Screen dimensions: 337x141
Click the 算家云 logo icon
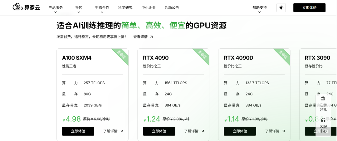[x=17, y=7]
